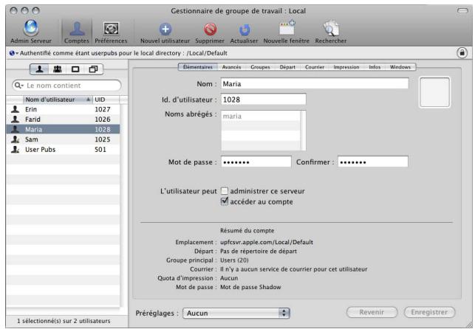Click Sam's user icon in the list
Screen dimensions: 475x329
(x=15, y=139)
